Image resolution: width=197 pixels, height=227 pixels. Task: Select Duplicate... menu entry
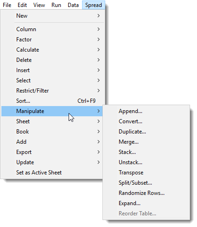tap(146, 132)
